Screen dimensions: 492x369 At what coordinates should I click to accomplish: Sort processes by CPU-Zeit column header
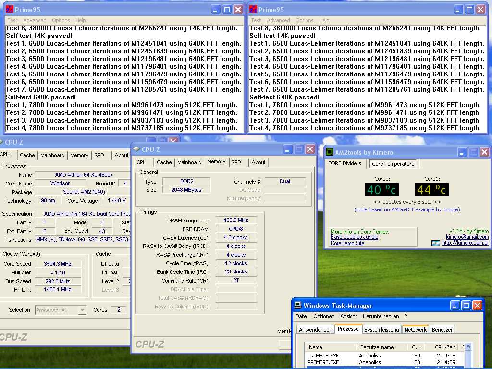tap(443, 347)
